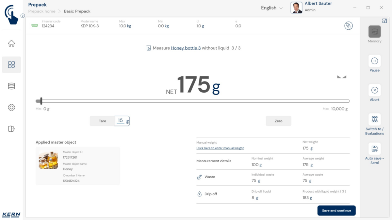Switch to Evaluations view
This screenshot has width=392, height=220.
pyautogui.click(x=374, y=120)
